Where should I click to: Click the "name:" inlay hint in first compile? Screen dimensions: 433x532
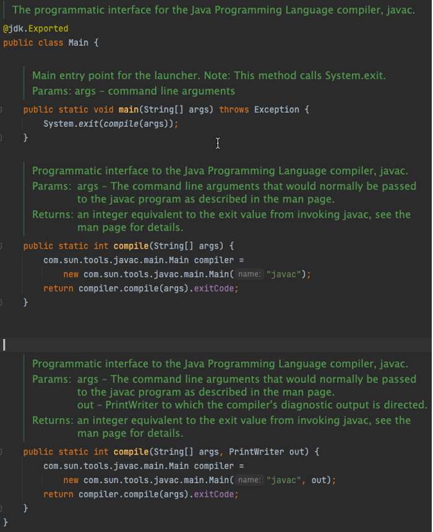pyautogui.click(x=249, y=274)
